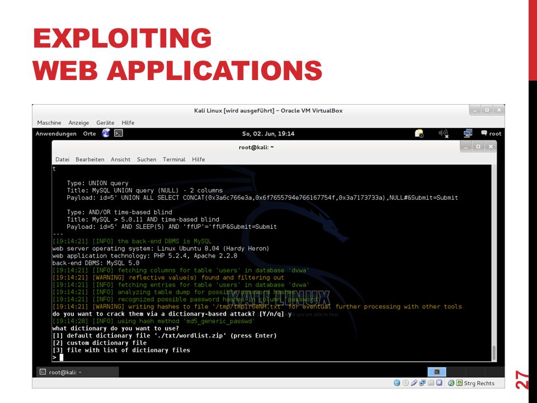Click the VirtualBox display status icon
This screenshot has height=403, width=537.
(x=440, y=383)
